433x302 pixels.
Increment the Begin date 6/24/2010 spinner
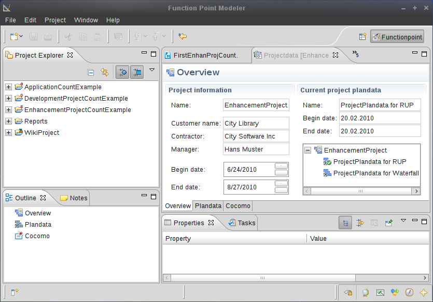pos(282,166)
